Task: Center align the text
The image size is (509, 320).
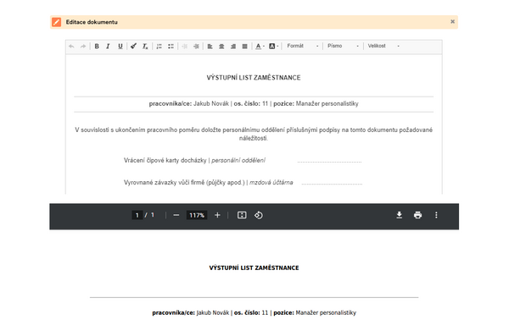Action: click(x=221, y=47)
